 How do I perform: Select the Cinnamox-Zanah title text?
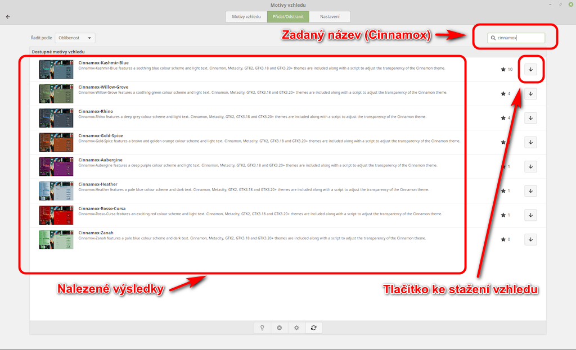96,233
